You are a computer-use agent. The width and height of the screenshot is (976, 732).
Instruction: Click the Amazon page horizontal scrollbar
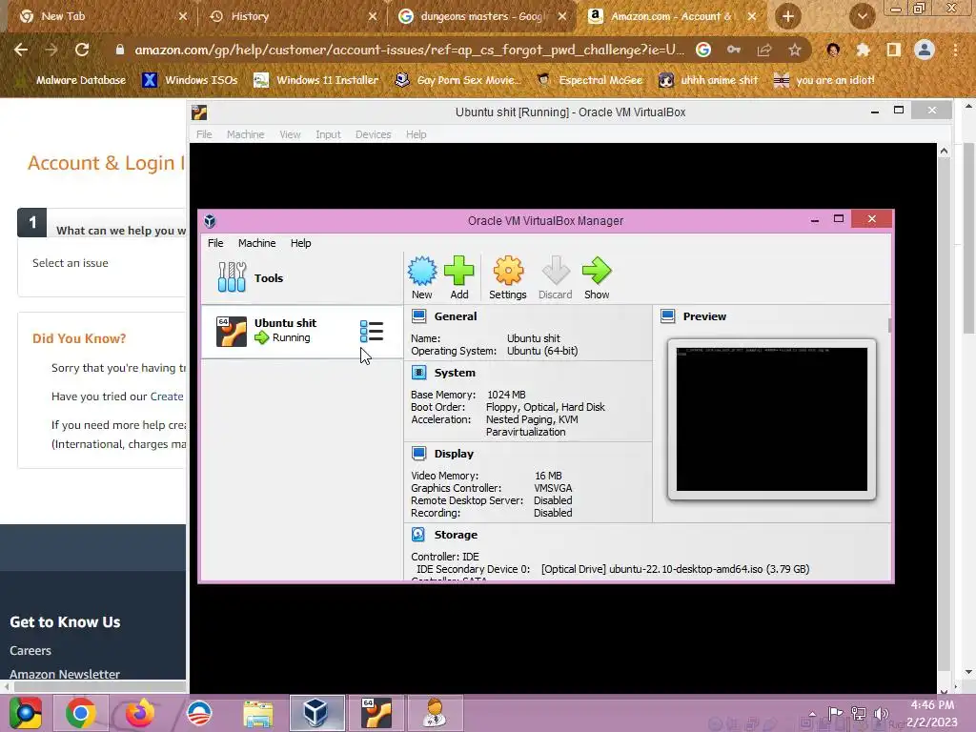tap(100, 686)
